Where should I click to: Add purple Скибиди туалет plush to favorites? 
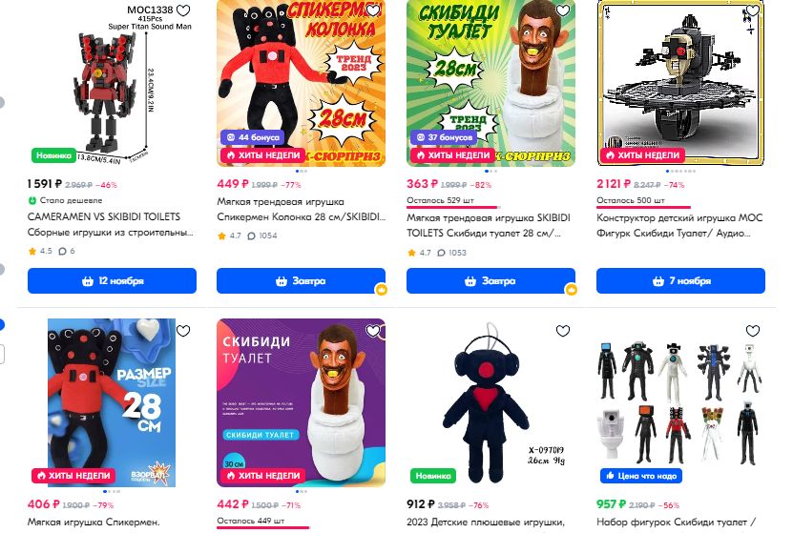(x=373, y=331)
